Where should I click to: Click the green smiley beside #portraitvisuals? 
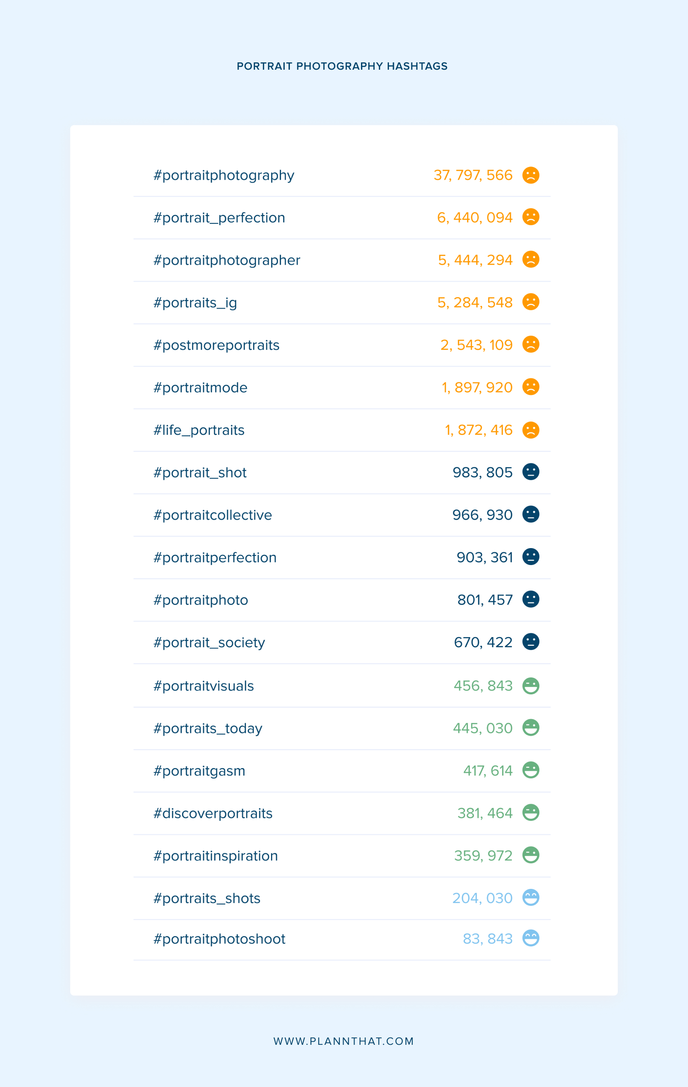531,686
